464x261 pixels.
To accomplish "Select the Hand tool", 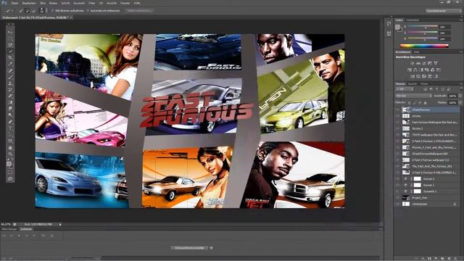I will [10, 148].
